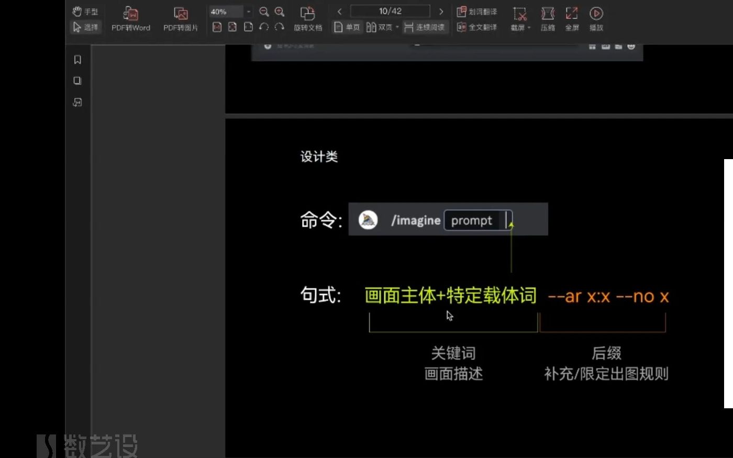Click the zoom out magnifier icon

[x=264, y=12]
